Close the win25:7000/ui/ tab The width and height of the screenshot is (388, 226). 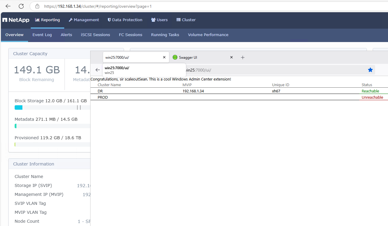[164, 58]
